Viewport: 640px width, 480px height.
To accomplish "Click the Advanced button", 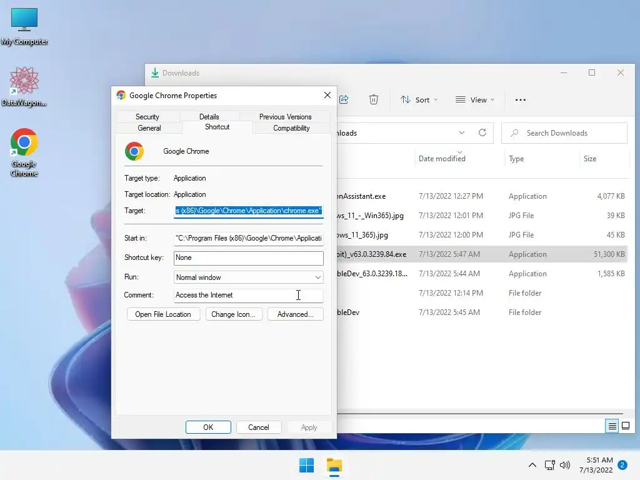I will [x=296, y=314].
